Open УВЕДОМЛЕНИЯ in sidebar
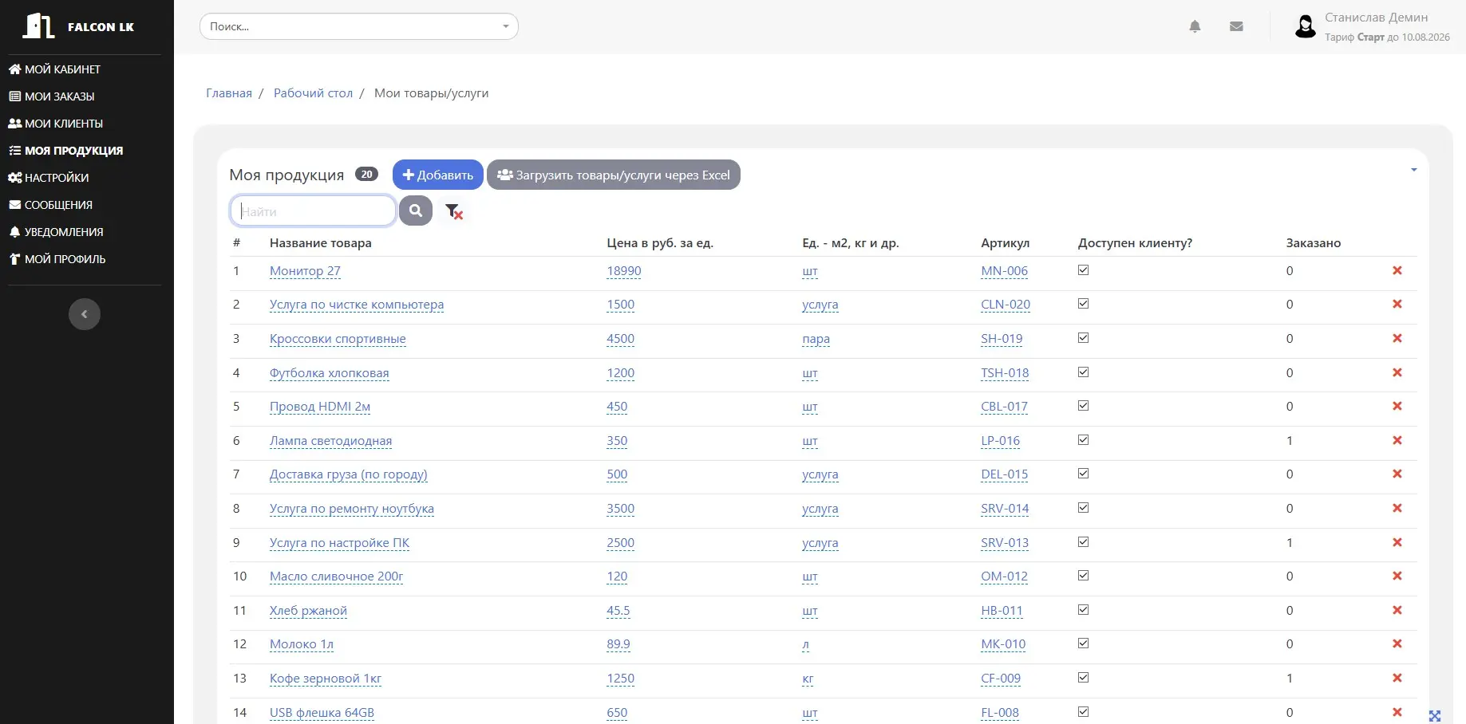 pyautogui.click(x=56, y=232)
